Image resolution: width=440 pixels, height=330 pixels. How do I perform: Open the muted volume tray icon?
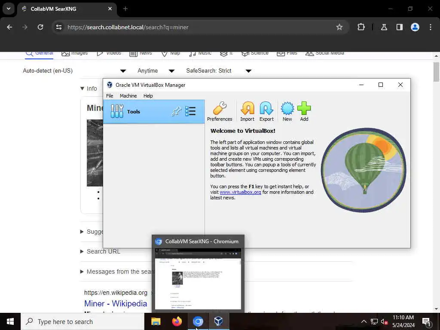384,321
